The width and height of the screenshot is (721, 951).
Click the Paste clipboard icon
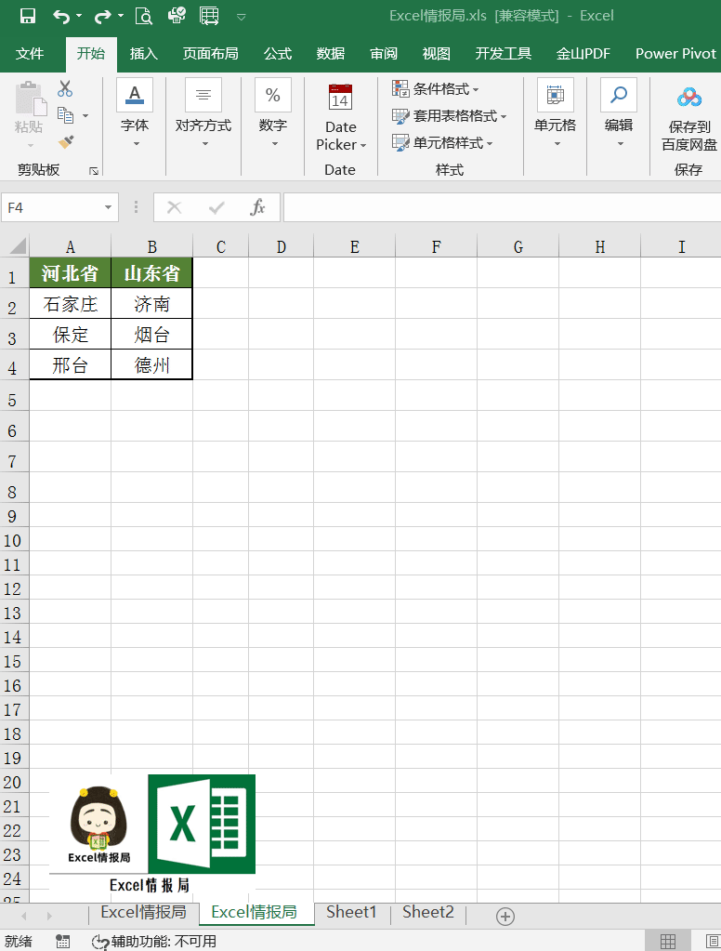[31, 99]
